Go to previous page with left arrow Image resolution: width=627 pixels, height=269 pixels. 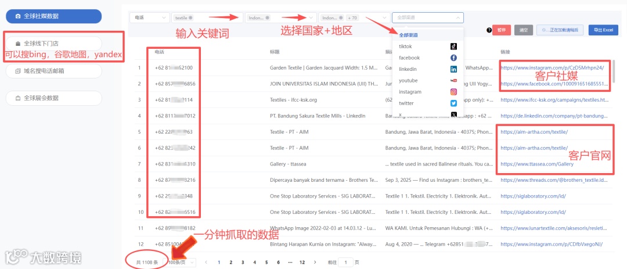[206, 262]
